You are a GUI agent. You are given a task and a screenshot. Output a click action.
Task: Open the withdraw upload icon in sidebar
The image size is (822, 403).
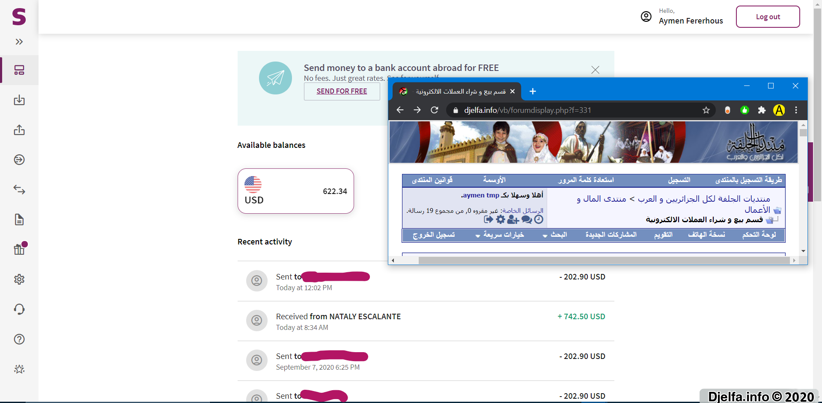tap(19, 130)
